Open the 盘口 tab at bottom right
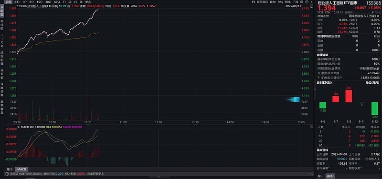This screenshot has width=382, height=179. pyautogui.click(x=320, y=176)
